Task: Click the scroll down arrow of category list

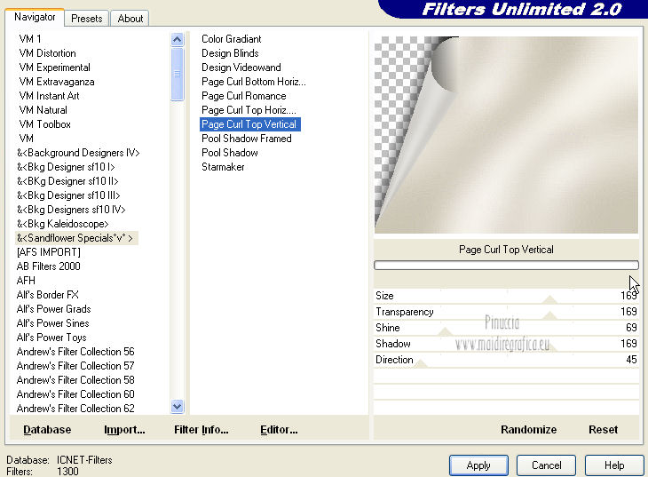Action: 177,406
